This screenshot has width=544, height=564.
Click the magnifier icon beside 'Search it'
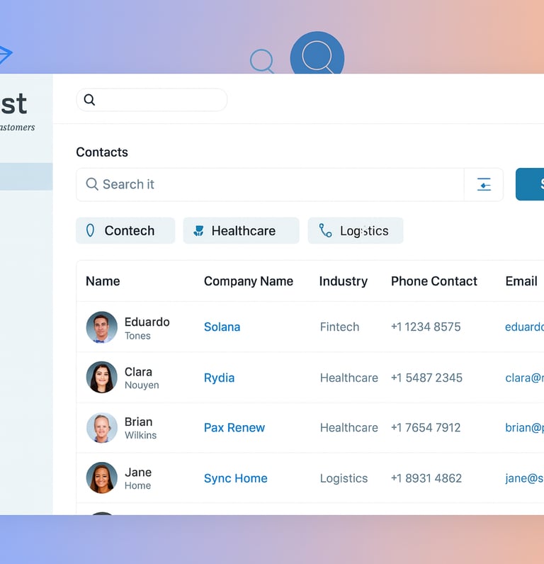coord(92,184)
